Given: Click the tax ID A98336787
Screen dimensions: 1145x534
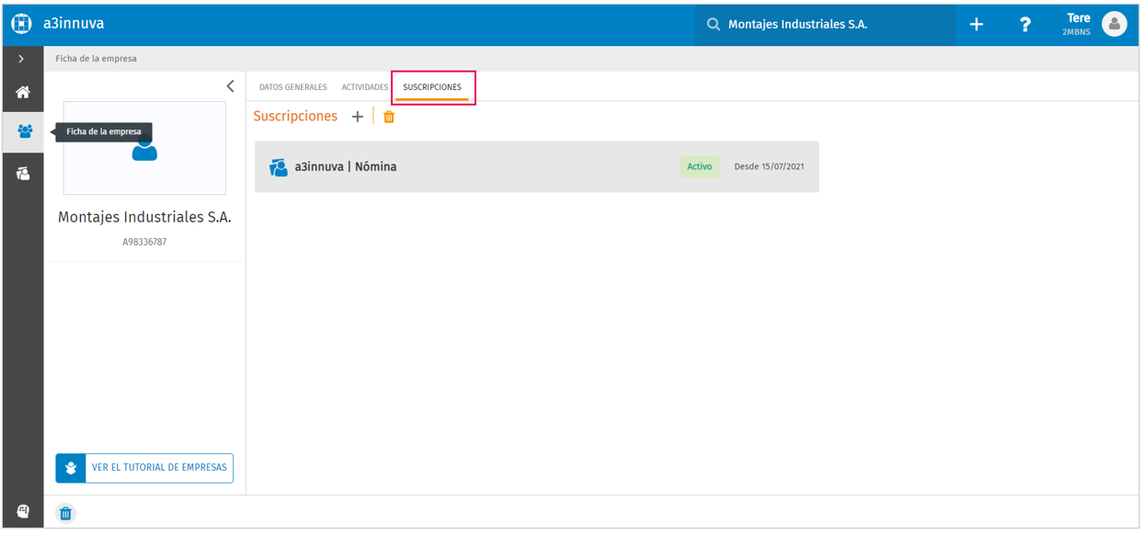Looking at the screenshot, I should coord(144,243).
